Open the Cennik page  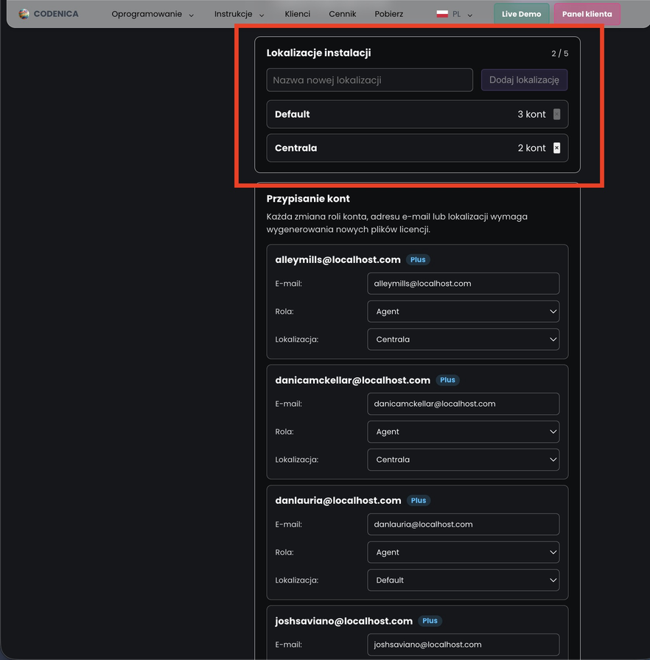pos(342,14)
